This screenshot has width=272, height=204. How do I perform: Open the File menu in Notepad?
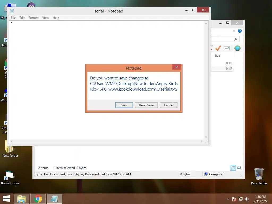[x=13, y=18]
